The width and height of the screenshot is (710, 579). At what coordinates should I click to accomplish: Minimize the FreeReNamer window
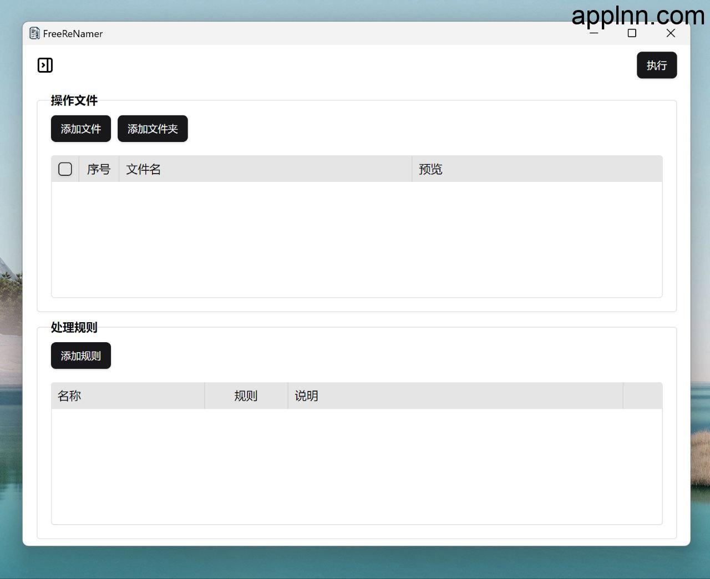pyautogui.click(x=594, y=33)
